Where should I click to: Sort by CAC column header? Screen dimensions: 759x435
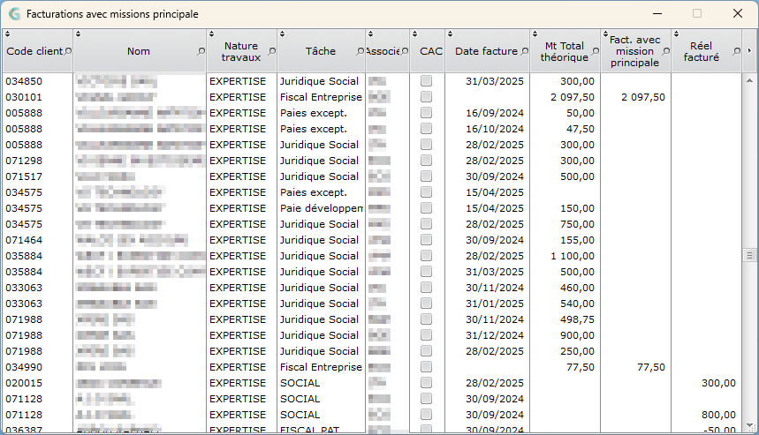pyautogui.click(x=431, y=51)
